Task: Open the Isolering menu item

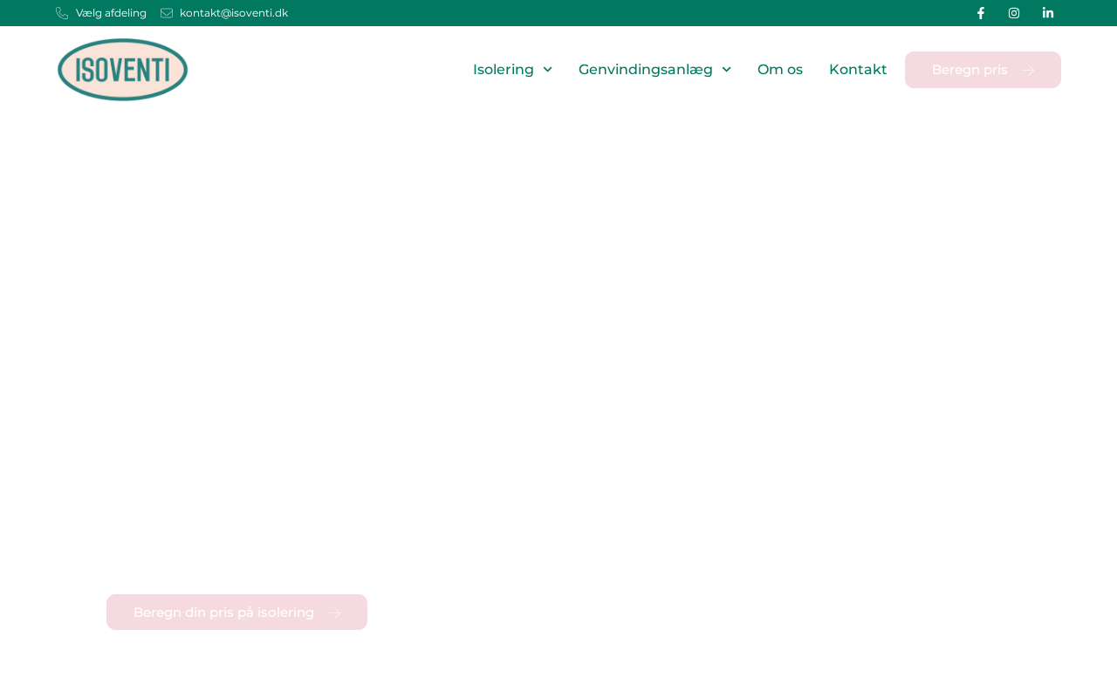Action: (x=503, y=70)
